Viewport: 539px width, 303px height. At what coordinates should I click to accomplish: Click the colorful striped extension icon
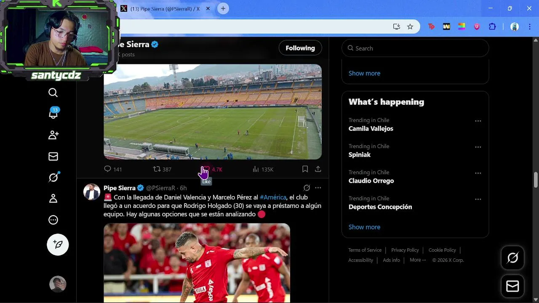462,27
